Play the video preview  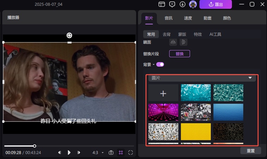69,153
